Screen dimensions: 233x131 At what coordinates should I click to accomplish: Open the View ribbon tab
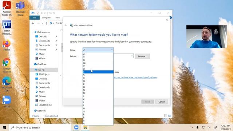coord(58,17)
